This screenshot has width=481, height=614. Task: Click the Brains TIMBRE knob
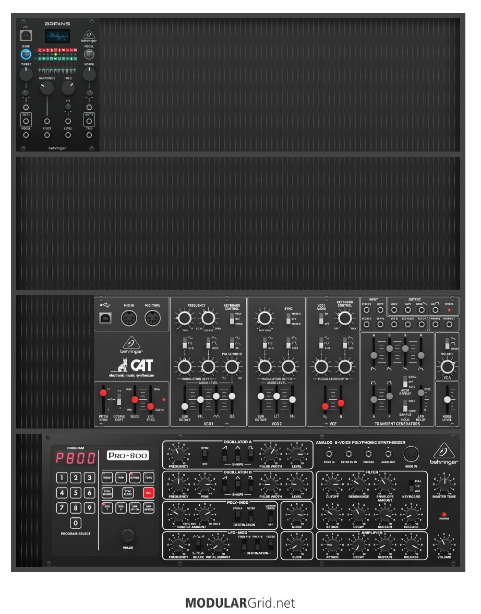tap(26, 74)
